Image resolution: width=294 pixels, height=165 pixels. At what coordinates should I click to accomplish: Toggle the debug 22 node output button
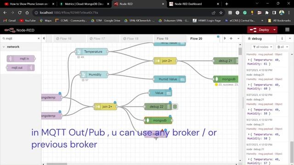pyautogui.click(x=175, y=107)
